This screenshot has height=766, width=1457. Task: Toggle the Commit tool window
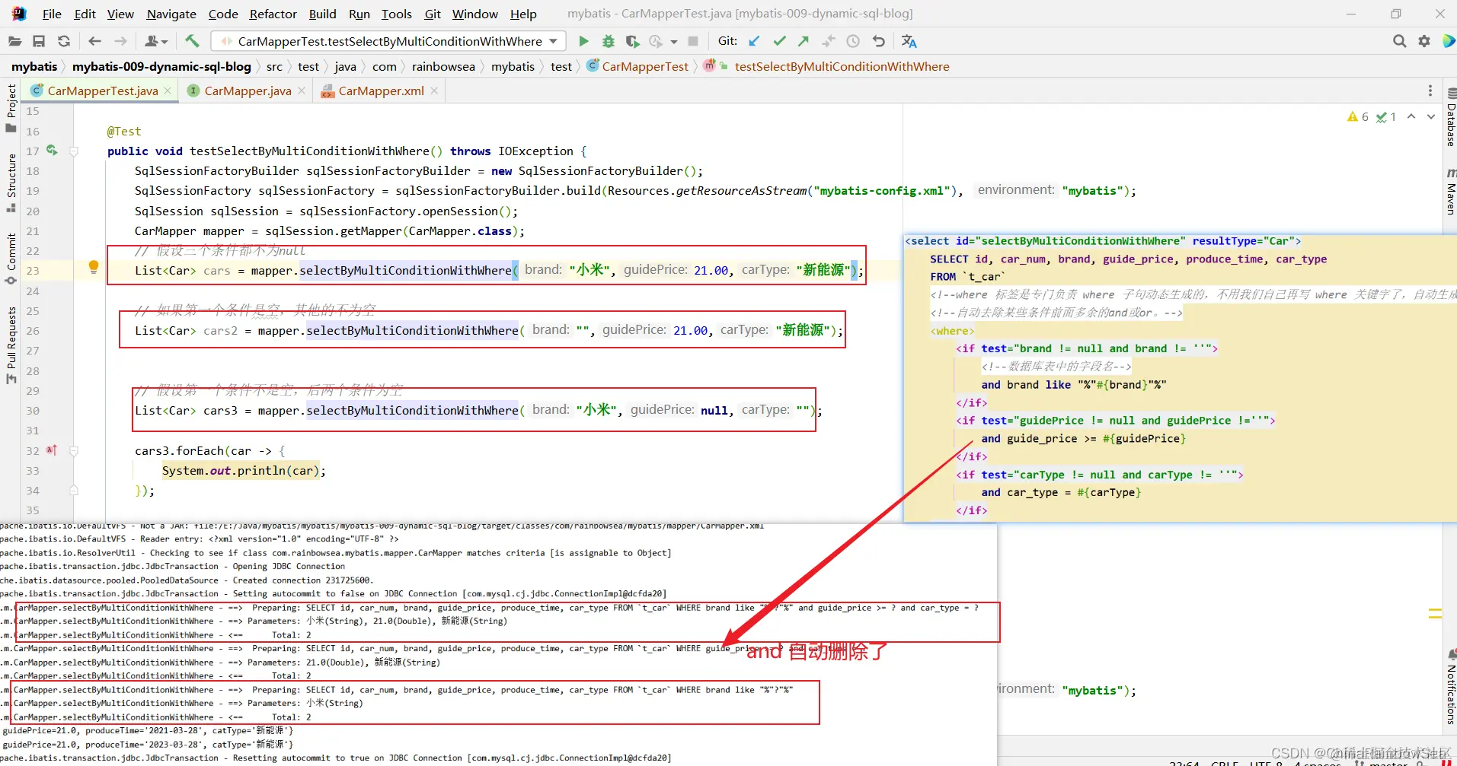tap(11, 259)
